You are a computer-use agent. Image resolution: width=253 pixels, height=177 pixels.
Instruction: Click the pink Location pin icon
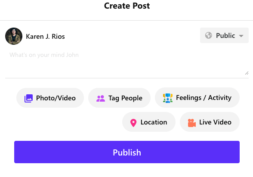[133, 123]
